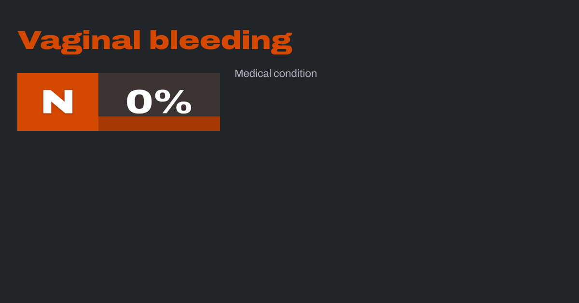Click the right end of the orange strip
Screen dimensions: 579x303
pyautogui.click(x=216, y=124)
